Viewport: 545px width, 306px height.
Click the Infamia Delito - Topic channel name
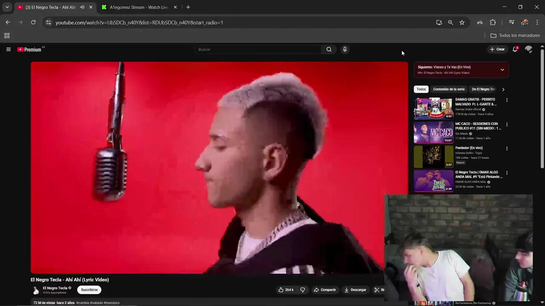(468, 153)
